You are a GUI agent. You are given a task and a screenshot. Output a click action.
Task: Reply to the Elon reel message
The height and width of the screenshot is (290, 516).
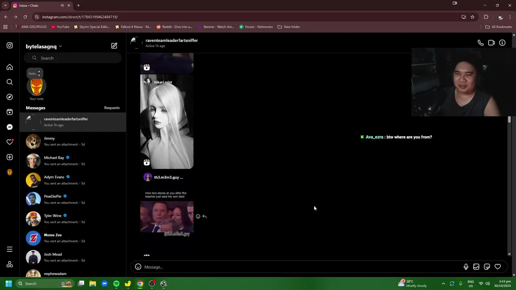pyautogui.click(x=204, y=216)
